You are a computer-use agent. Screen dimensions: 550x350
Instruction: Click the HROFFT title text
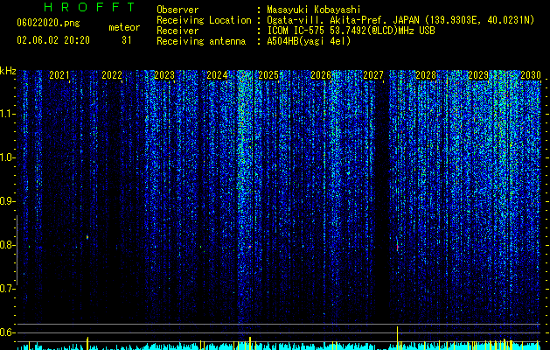90,7
